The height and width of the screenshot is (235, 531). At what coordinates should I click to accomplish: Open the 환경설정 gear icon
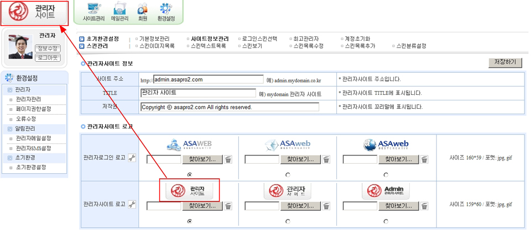point(165,11)
